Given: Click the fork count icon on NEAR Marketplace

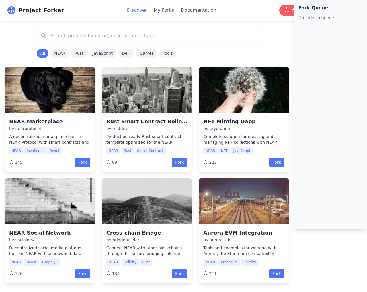Looking at the screenshot, I should tap(11, 162).
